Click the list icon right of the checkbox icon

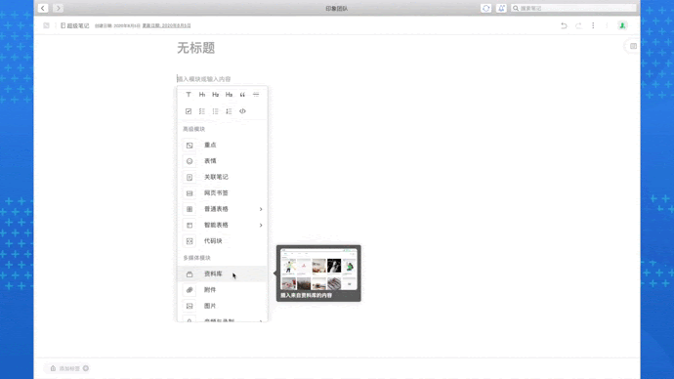point(202,111)
